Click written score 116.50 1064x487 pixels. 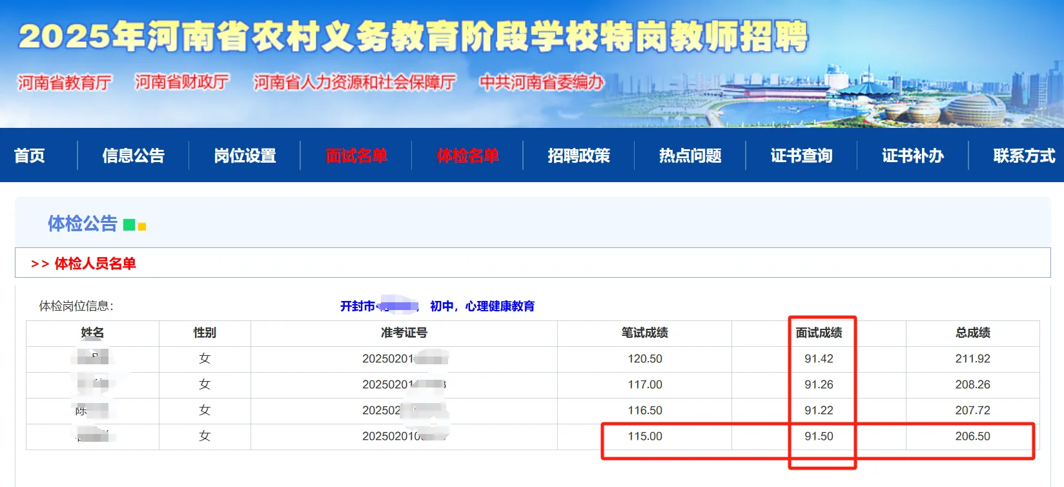645,410
